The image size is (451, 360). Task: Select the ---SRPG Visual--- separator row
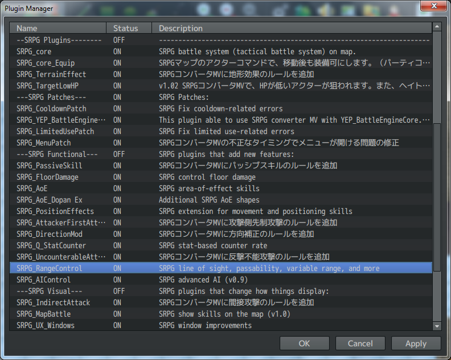tap(220, 291)
